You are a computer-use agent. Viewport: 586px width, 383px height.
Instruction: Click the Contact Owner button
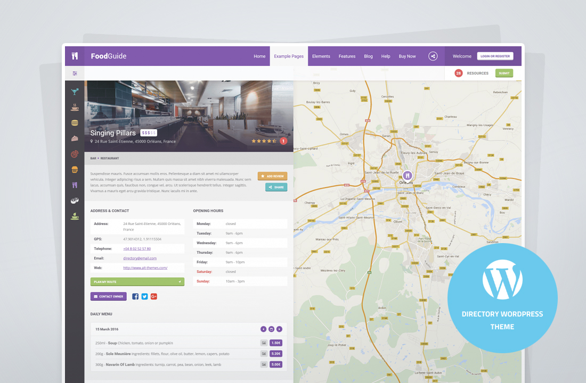pos(108,296)
